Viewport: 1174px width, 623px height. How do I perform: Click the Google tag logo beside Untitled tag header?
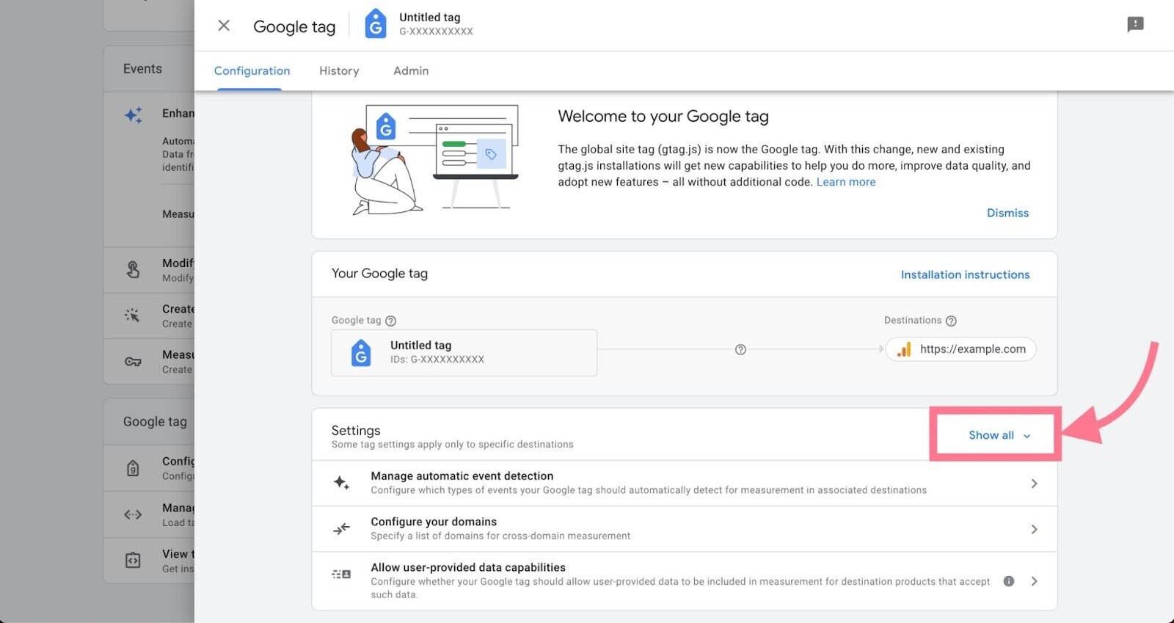point(376,24)
